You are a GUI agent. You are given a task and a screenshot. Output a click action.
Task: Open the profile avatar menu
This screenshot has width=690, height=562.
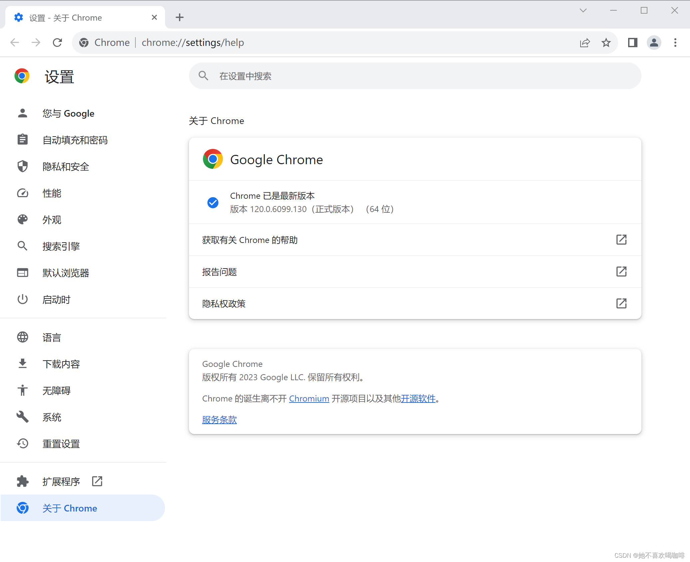click(x=653, y=42)
